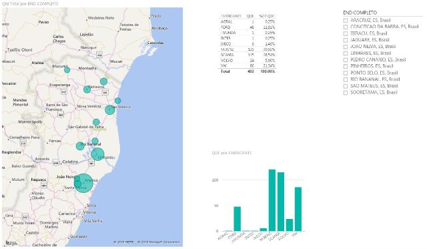Sort table by the FABRICANTE column header
The image size is (427, 249).
231,16
